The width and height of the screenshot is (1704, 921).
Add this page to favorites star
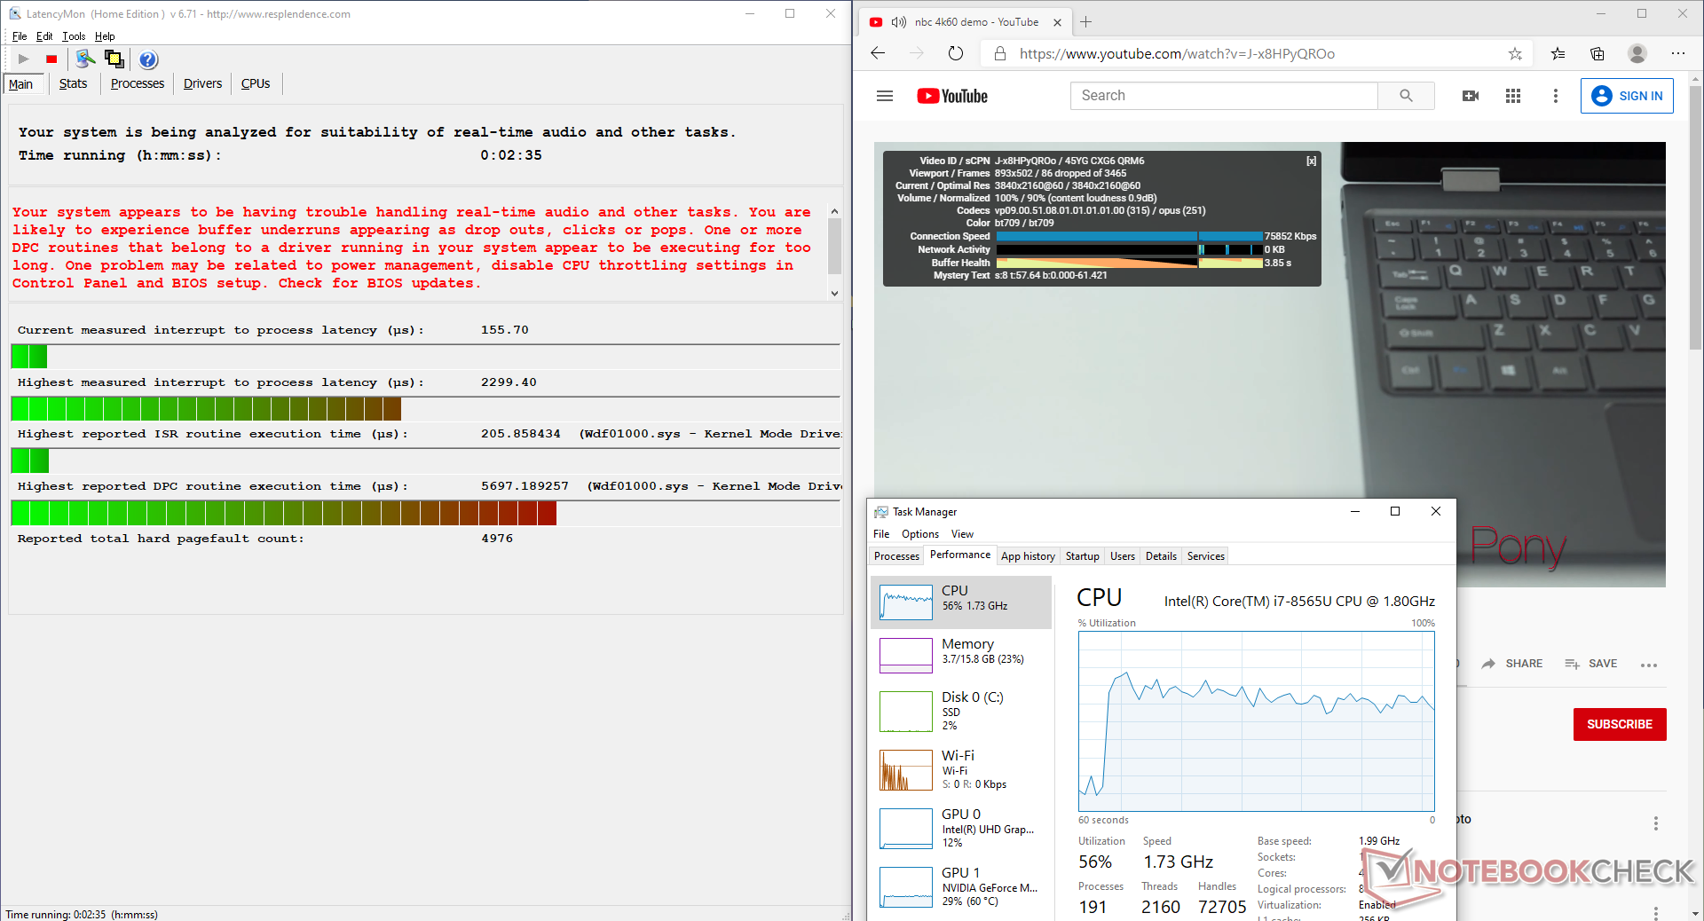click(x=1515, y=54)
